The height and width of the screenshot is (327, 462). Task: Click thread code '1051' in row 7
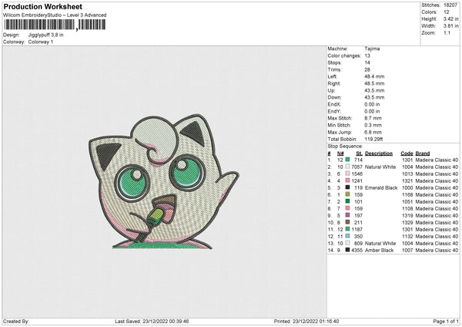coord(407,201)
